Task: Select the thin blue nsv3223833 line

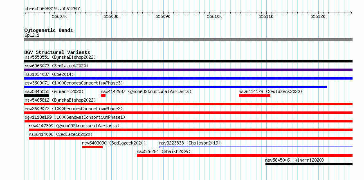Action: [x=256, y=147]
